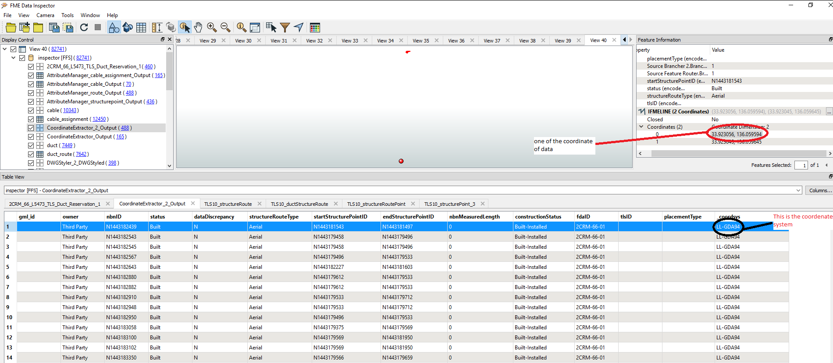Select the Zoom Out magnifier tool
833x363 pixels.
coord(225,28)
